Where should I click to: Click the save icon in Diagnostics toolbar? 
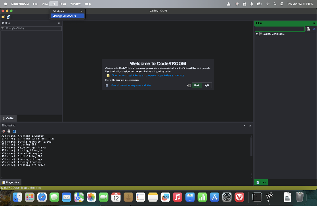(14, 131)
